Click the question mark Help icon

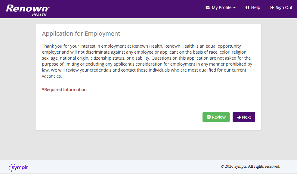tap(247, 7)
